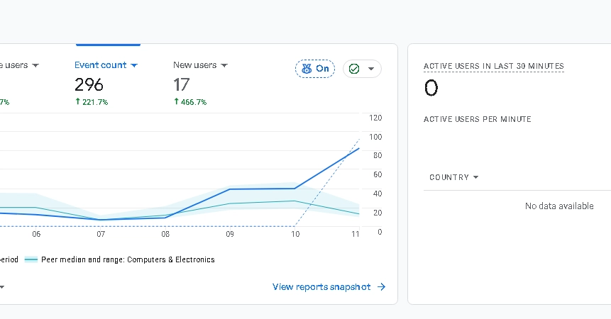Open the New users metric dropdown arrow
This screenshot has height=319, width=611.
pos(224,65)
